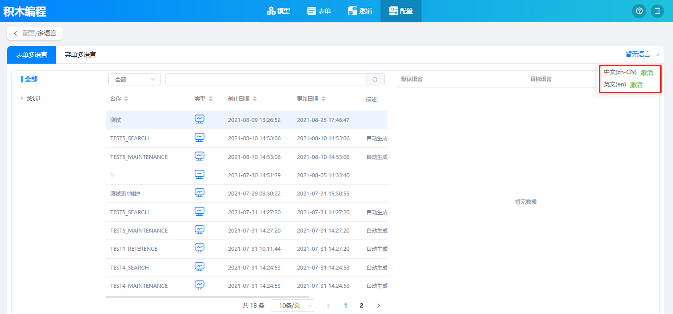This screenshot has width=673, height=314.
Task: Open the 暂无语言 language dropdown
Action: 642,54
